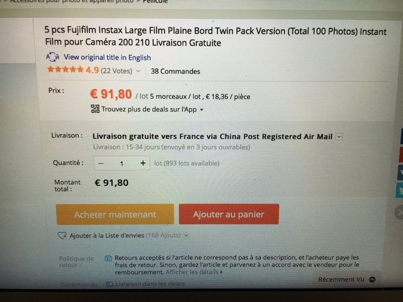Click the translate icon beside the original title link
This screenshot has width=403, height=302.
pyautogui.click(x=52, y=57)
